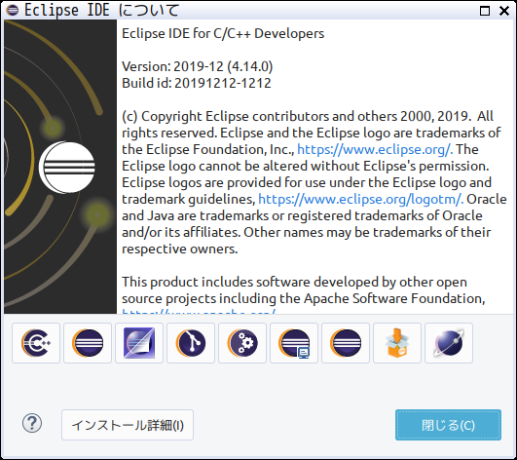Click 'Eclipse IDE for C/C++ Developers' heading

pyautogui.click(x=223, y=33)
